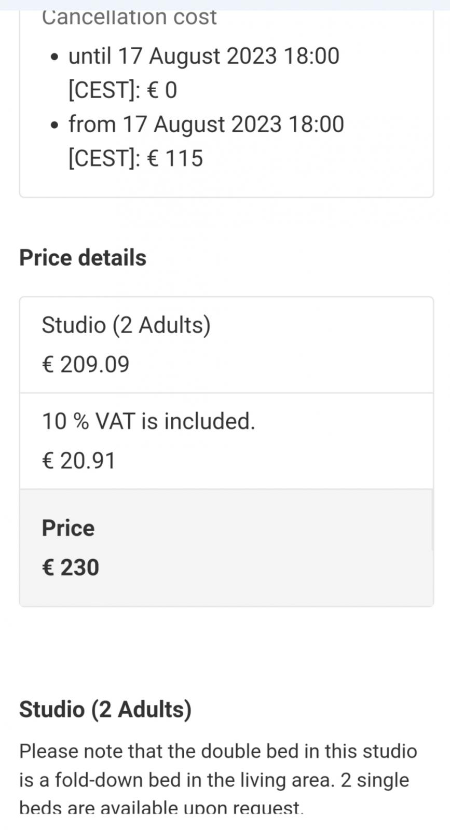
Task: Select the € 209.09 amount
Action: (x=85, y=364)
